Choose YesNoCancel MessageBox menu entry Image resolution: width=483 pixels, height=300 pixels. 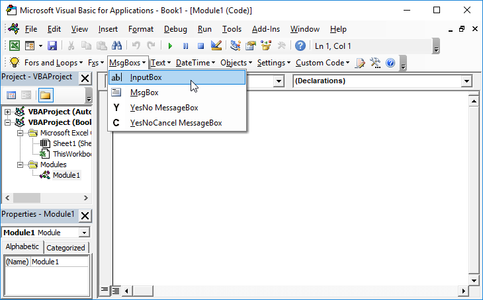point(175,123)
